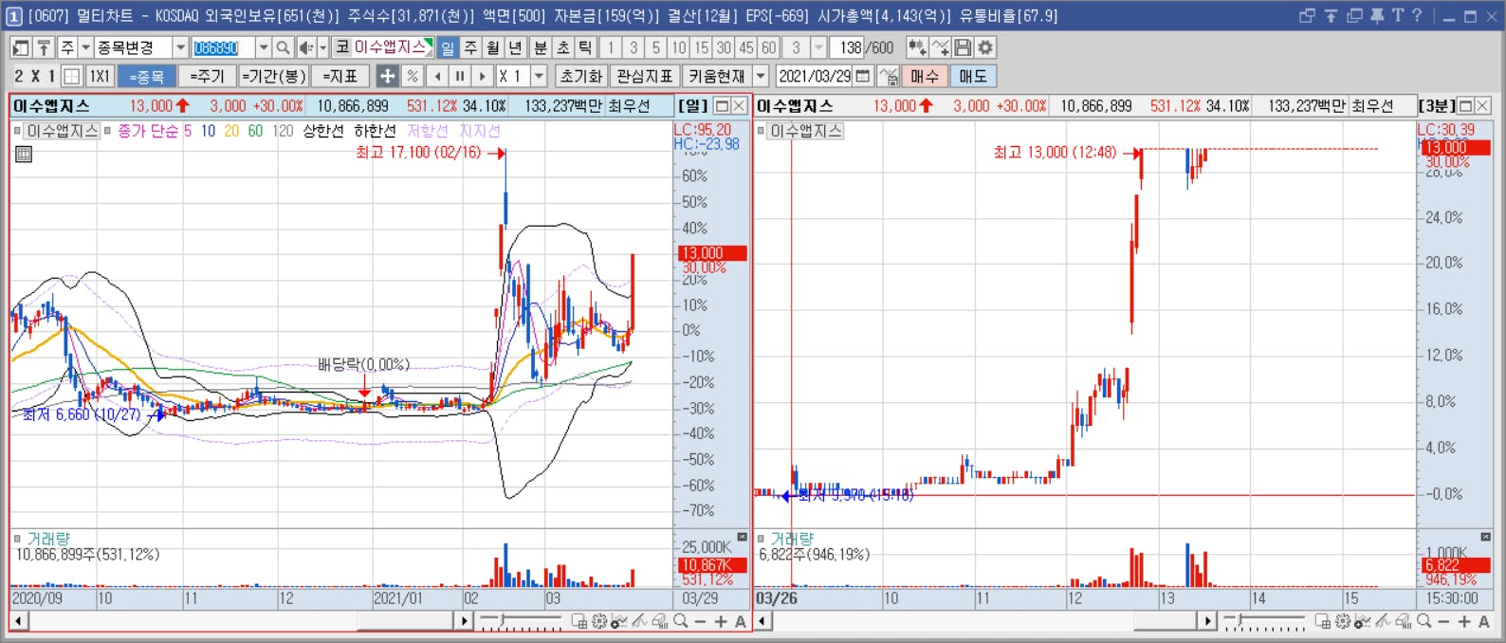Click the plus zoom-in icon in right chart footer
The image size is (1506, 643).
pyautogui.click(x=1464, y=621)
